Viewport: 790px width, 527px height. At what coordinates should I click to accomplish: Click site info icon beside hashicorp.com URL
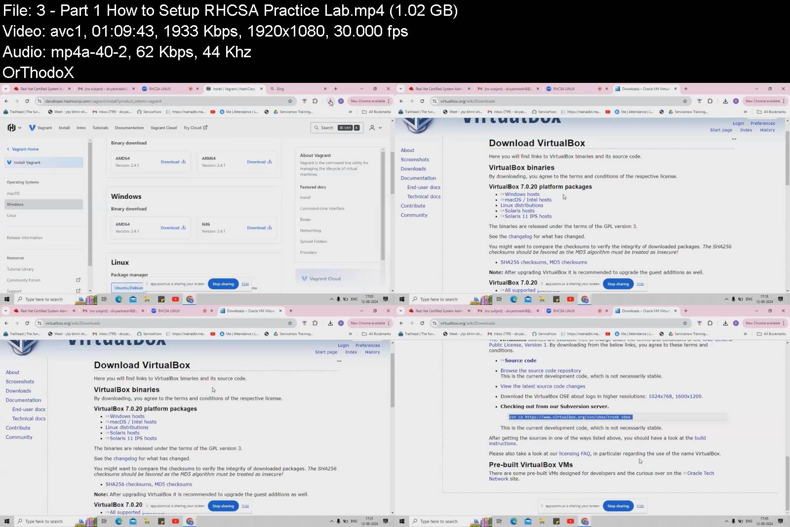pyautogui.click(x=39, y=101)
